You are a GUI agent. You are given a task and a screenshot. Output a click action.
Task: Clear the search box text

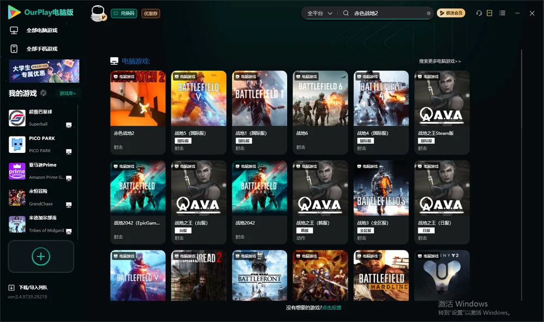429,13
